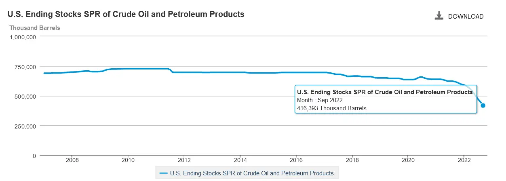Click the 2008 x-axis label
Image resolution: width=506 pixels, height=181 pixels.
pos(72,159)
